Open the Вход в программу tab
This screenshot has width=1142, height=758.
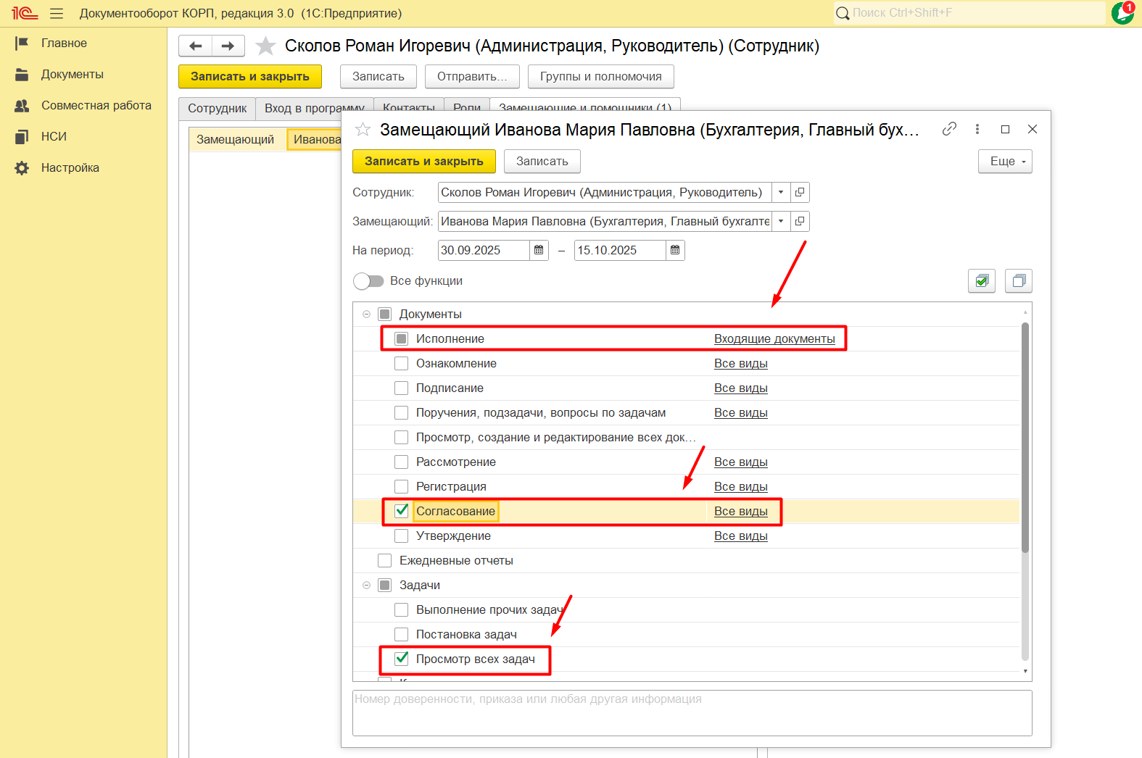click(x=314, y=108)
